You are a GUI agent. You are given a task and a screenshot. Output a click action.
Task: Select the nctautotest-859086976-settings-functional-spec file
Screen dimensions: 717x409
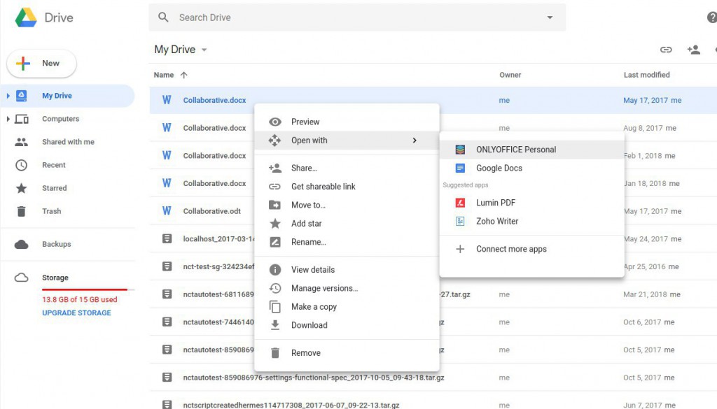click(x=314, y=378)
